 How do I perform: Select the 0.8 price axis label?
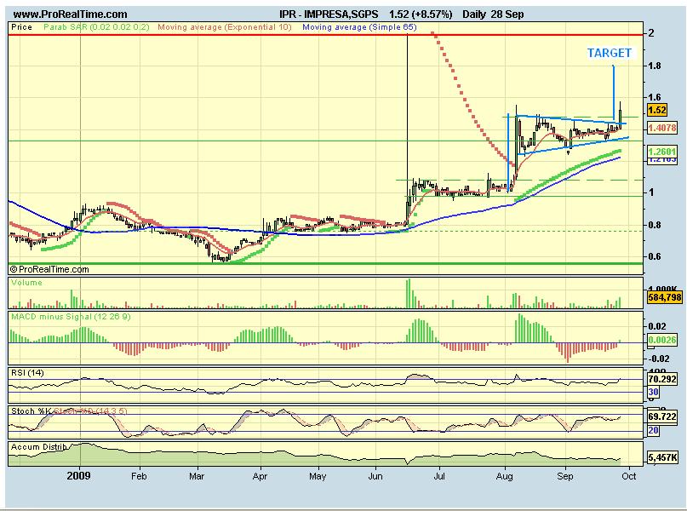[655, 225]
